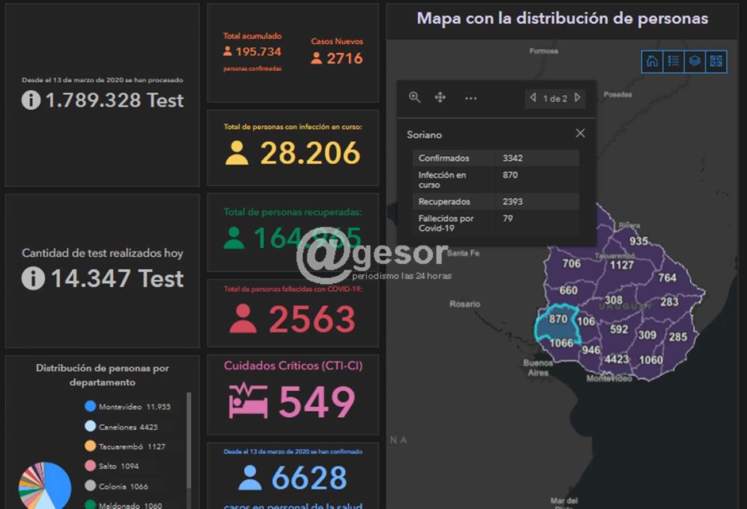Screen dimensions: 747x509
Task: Click the Salto pink legend swatch
Action: (90, 466)
